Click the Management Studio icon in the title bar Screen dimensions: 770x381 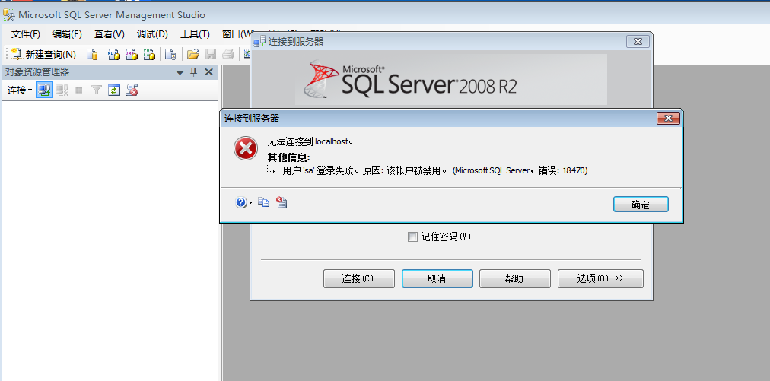pyautogui.click(x=8, y=14)
